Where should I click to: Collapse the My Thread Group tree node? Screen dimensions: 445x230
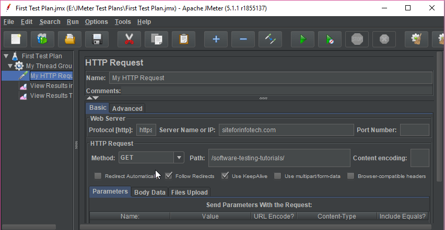[x=10, y=66]
